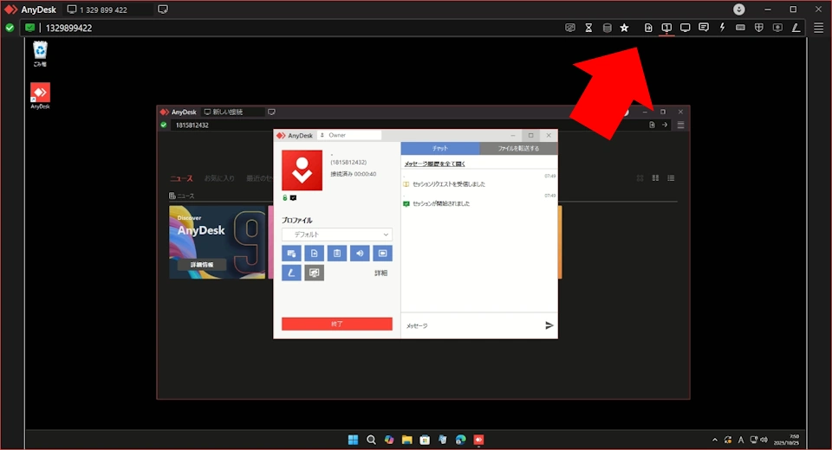Screen dimensions: 832x450
Task: Toggle screen view permission button in Owner panel
Action: click(382, 254)
